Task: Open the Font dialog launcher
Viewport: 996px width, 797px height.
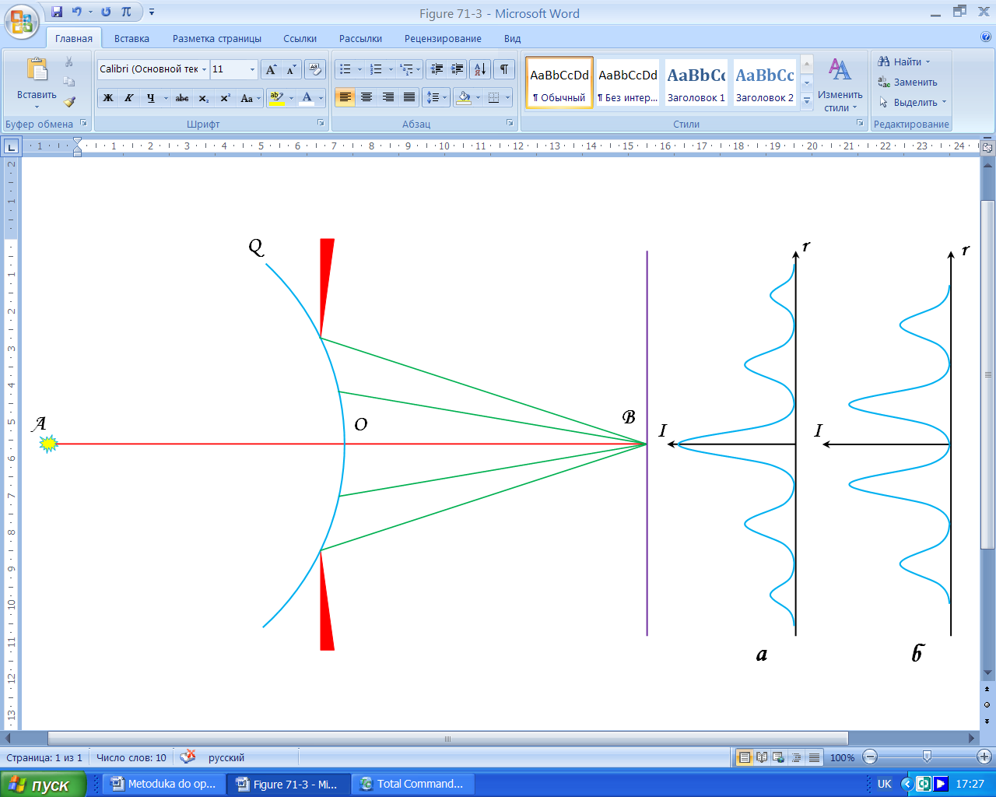Action: (x=321, y=123)
